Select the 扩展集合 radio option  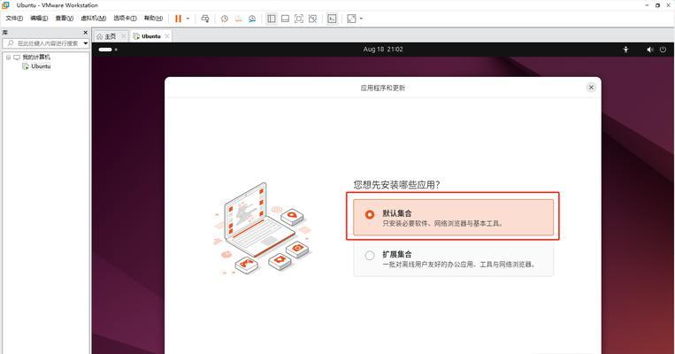[x=370, y=256]
